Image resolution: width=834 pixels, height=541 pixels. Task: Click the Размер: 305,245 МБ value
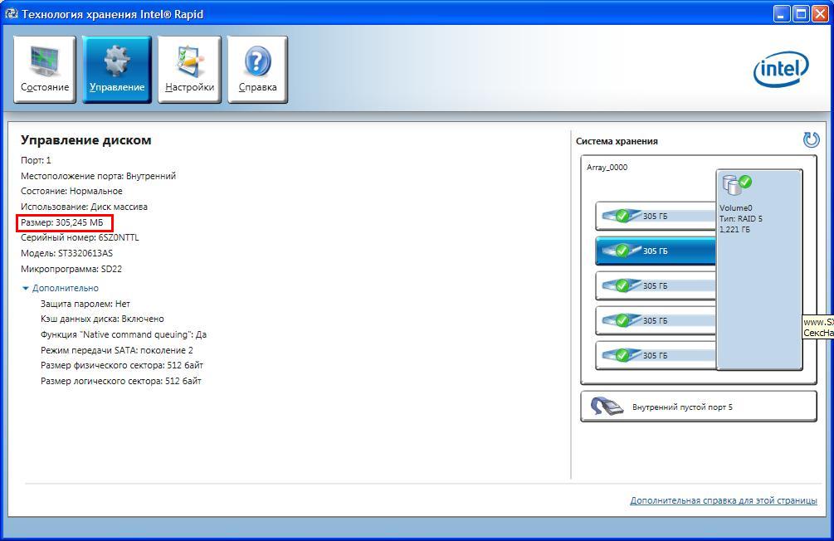[x=61, y=222]
